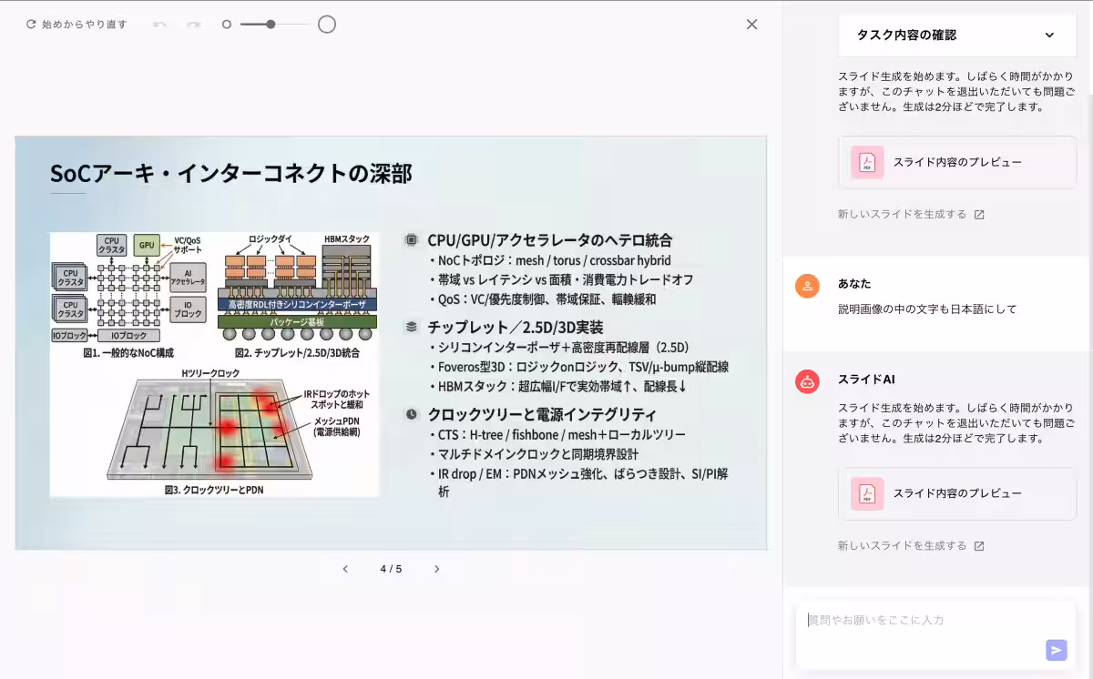Click the PDF icon in the second スライド内容のプレビュー card
The width and height of the screenshot is (1093, 679).
[x=866, y=493]
